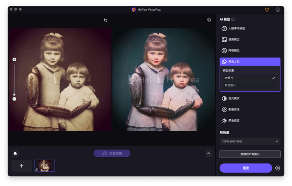The image size is (292, 186).
Task: Click the zoom in plus icon
Action: (14, 60)
